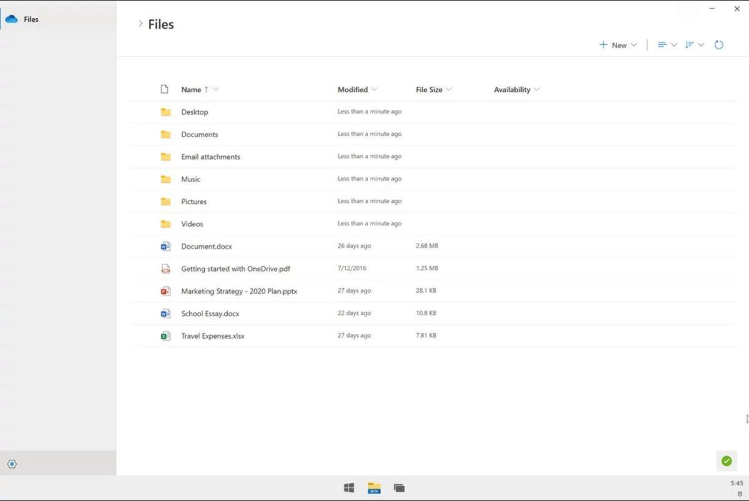This screenshot has width=749, height=501.
Task: Toggle Name column sort direction
Action: coord(200,89)
